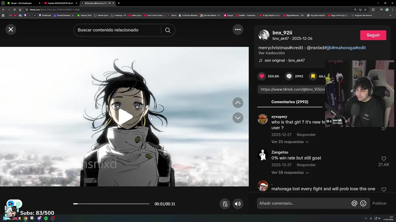Open comments via speech bubble icon

(x=289, y=76)
